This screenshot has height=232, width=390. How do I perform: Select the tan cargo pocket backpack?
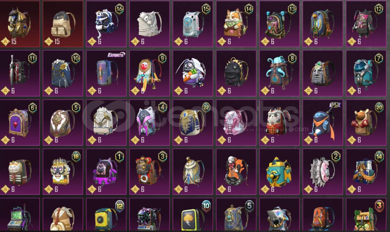(63, 24)
